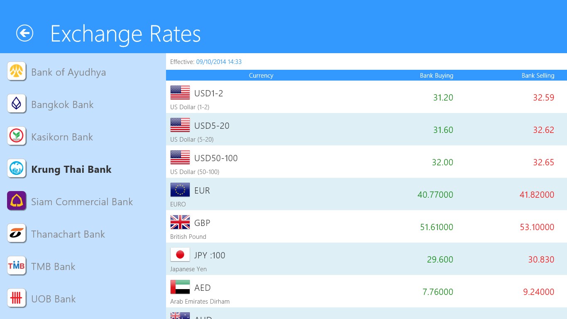Open Siam Commercial Bank rates
The height and width of the screenshot is (319, 567).
click(82, 202)
